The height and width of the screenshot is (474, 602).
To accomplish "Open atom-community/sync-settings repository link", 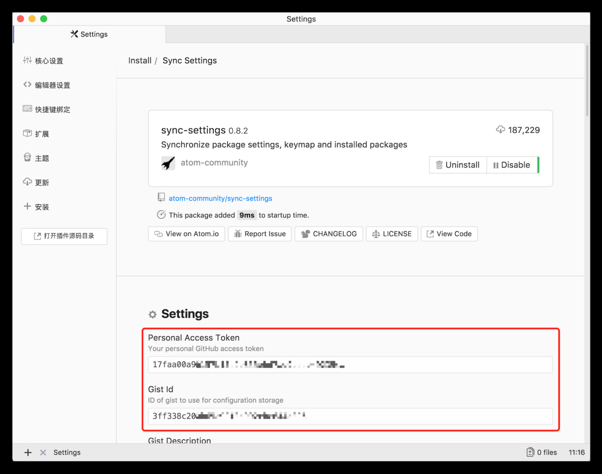I will [220, 198].
